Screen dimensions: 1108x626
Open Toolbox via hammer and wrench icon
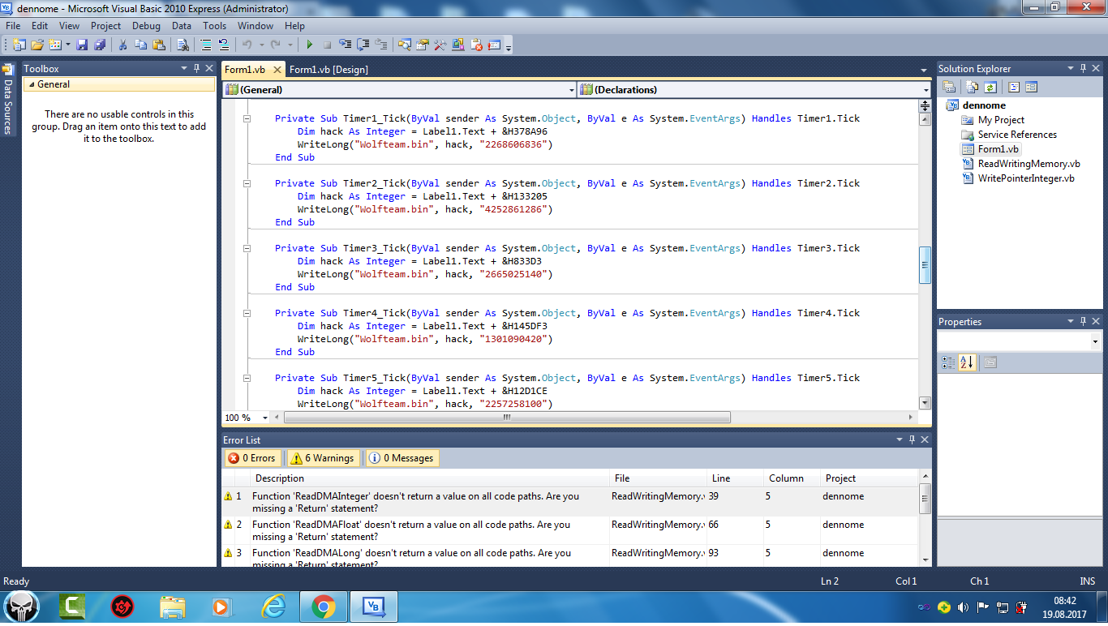click(440, 45)
